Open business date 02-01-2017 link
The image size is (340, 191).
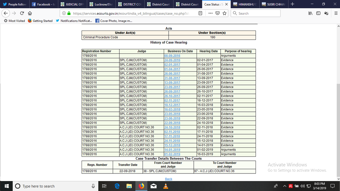[172, 65]
